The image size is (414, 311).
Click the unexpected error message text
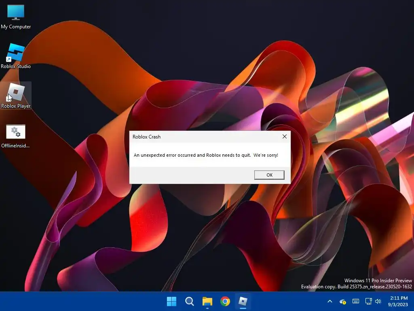tap(206, 155)
